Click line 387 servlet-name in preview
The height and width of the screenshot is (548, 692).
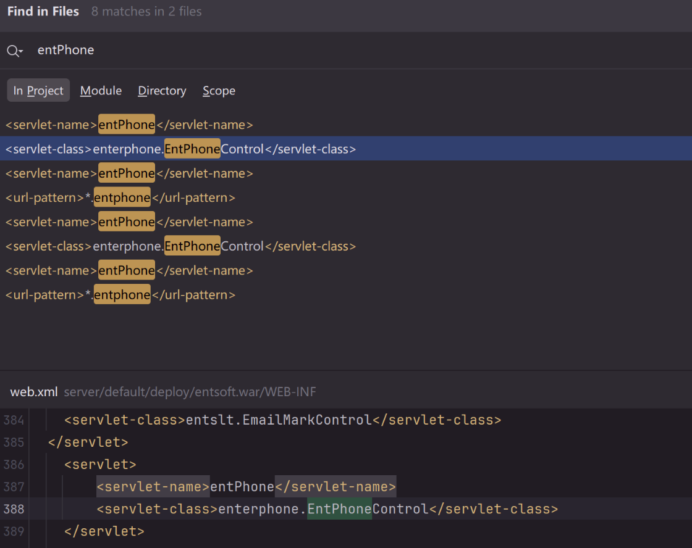click(246, 487)
